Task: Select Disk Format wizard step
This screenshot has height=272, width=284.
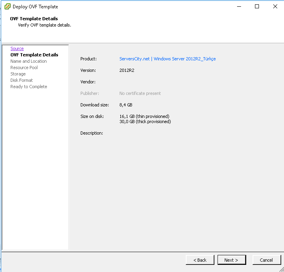Action: [21, 80]
